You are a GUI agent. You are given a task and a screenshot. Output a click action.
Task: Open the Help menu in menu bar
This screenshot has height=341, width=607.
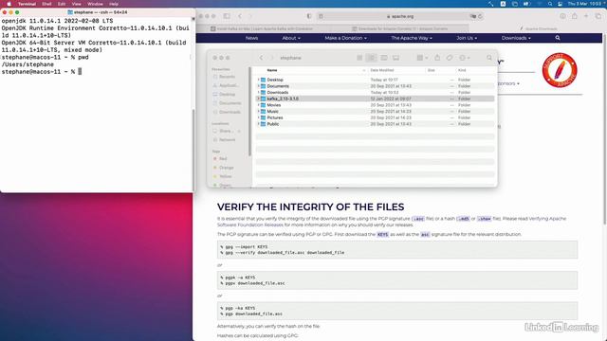[114, 4]
